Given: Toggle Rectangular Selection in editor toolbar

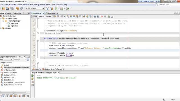Looking at the screenshot, I should (80, 17).
